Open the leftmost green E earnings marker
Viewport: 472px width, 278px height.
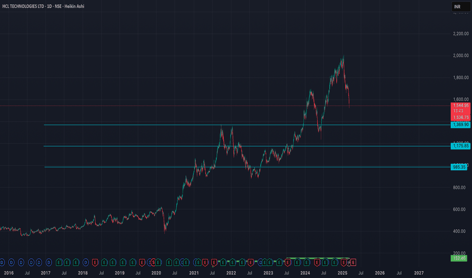(59, 262)
